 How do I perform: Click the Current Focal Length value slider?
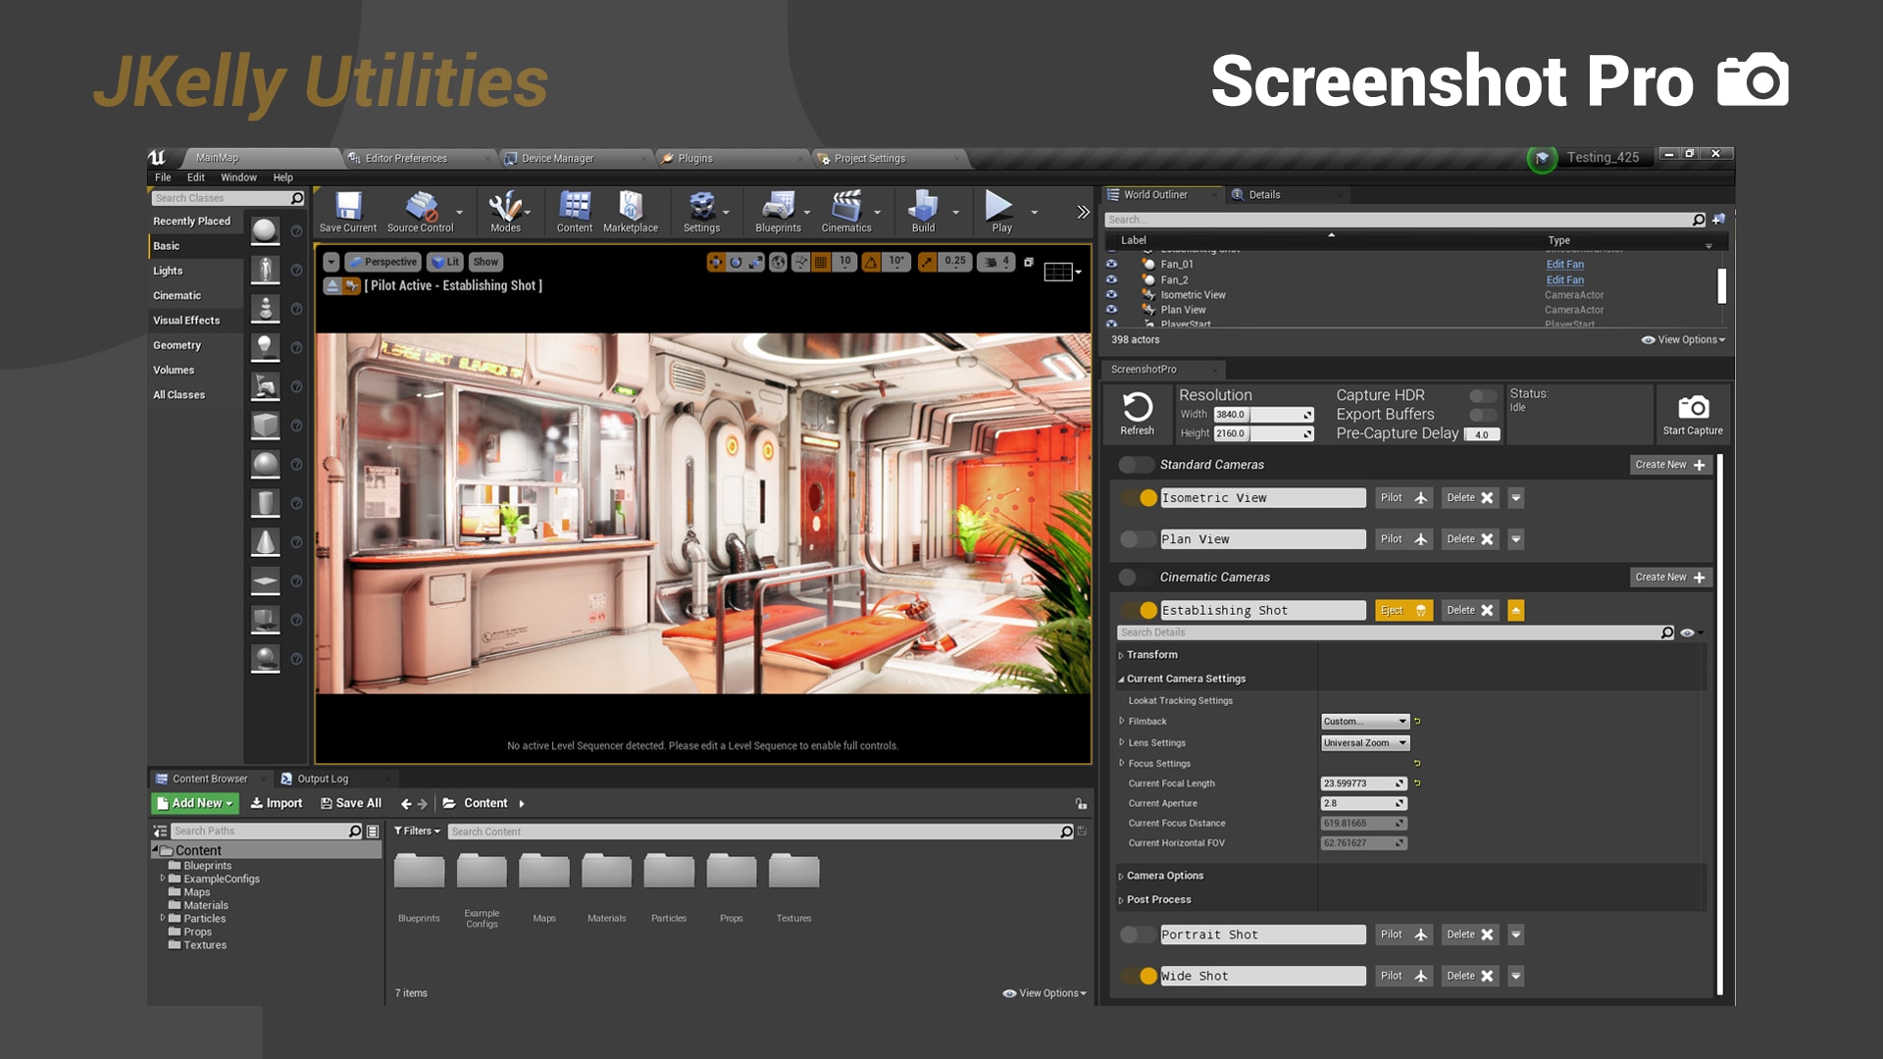click(x=1362, y=783)
